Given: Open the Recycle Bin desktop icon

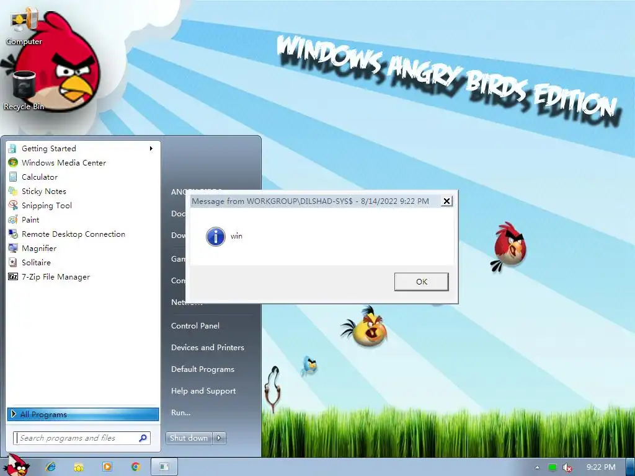Looking at the screenshot, I should [x=24, y=90].
